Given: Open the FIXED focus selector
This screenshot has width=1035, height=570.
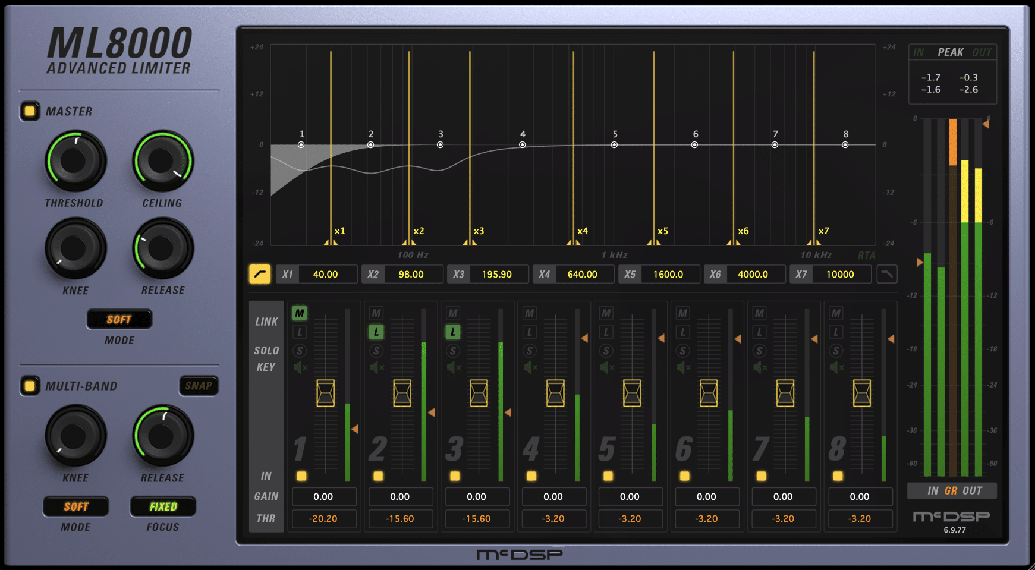Looking at the screenshot, I should click(163, 507).
